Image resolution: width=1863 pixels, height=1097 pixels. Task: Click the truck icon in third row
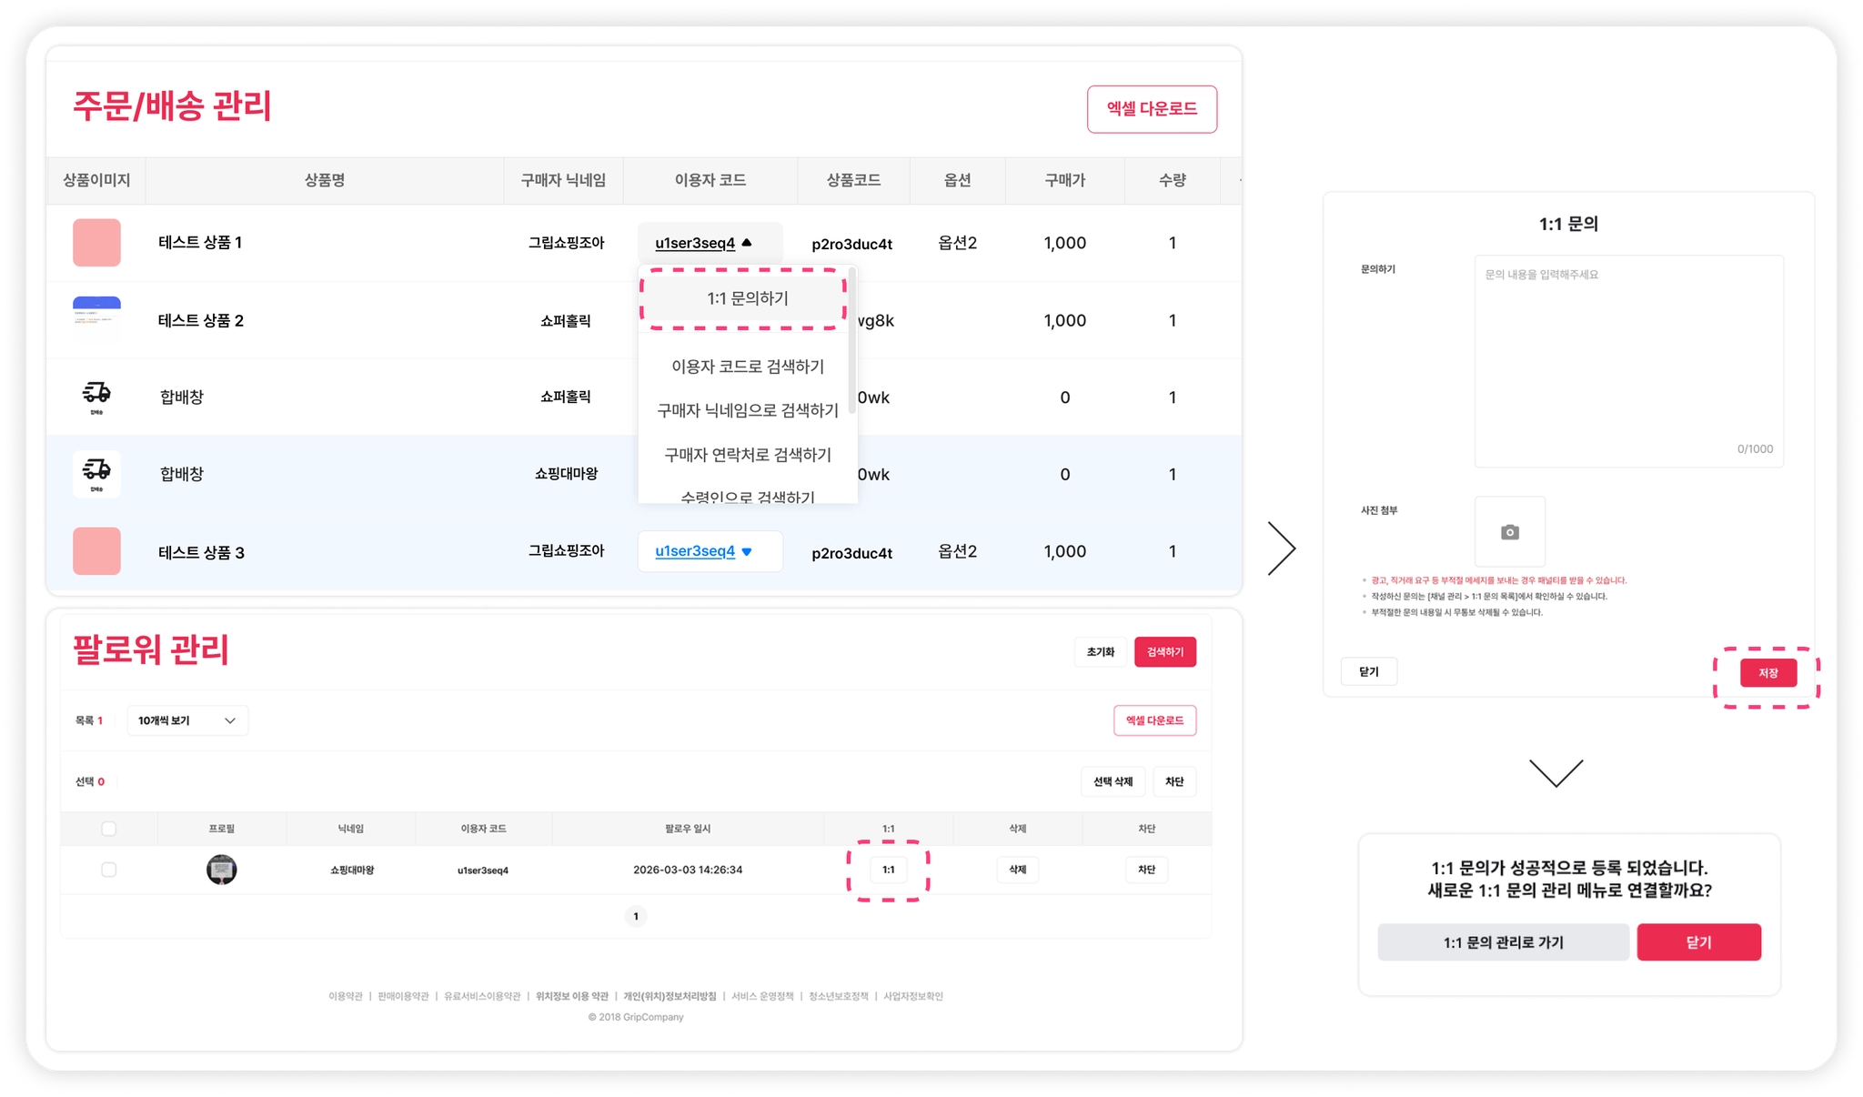pos(96,395)
